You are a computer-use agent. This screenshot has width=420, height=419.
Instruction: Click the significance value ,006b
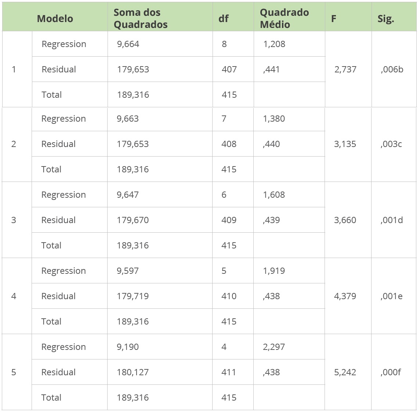pos(392,69)
